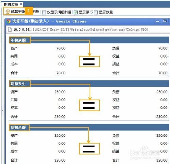
Task: Click 负债 value 320.00 under 期初余额
Action: click(162, 136)
